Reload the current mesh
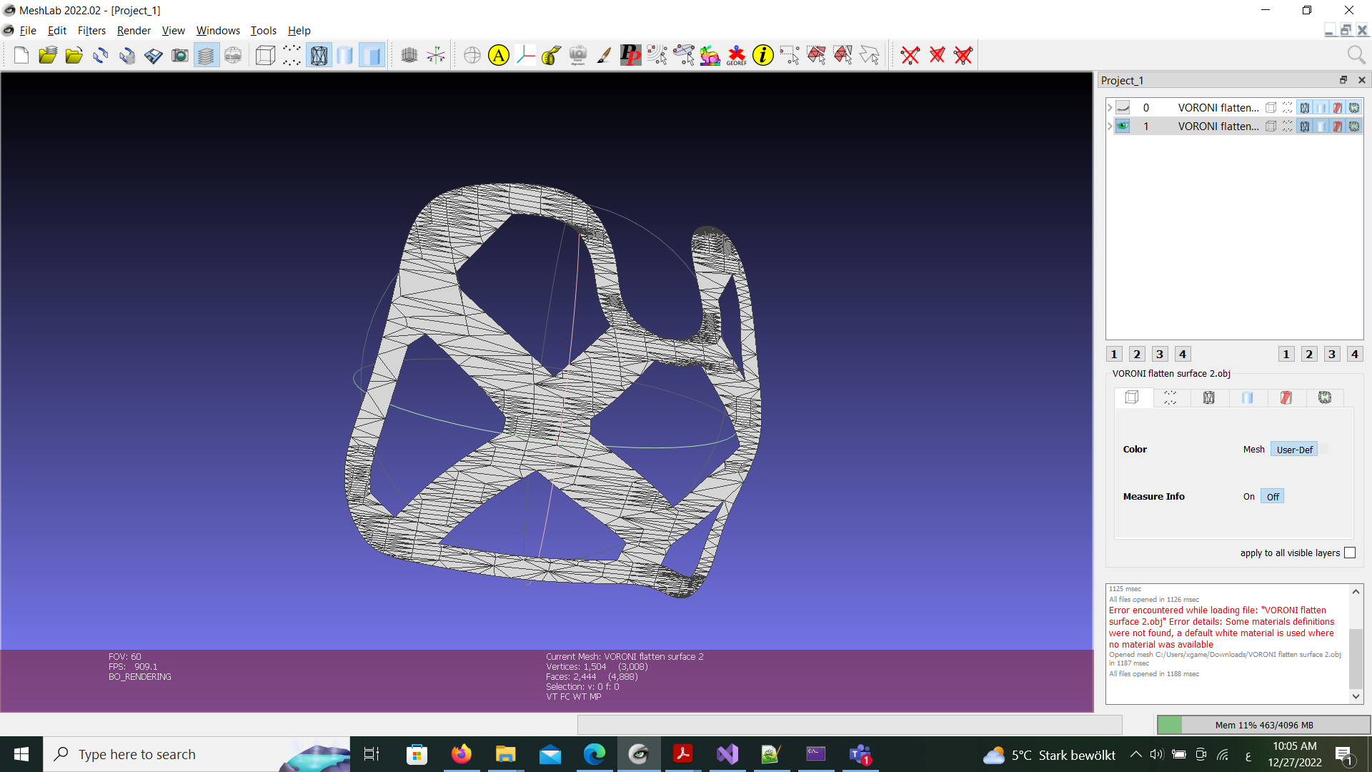Image resolution: width=1372 pixels, height=772 pixels. coord(101,55)
